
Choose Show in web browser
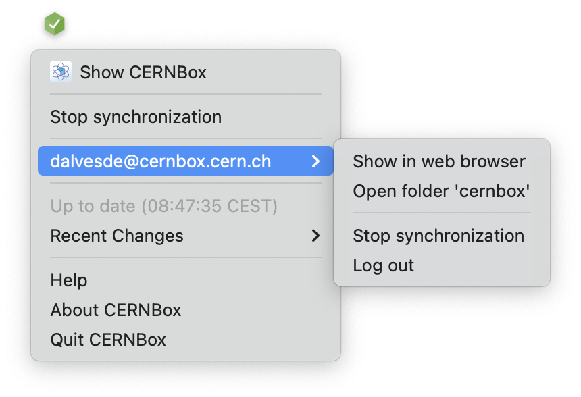pyautogui.click(x=439, y=161)
